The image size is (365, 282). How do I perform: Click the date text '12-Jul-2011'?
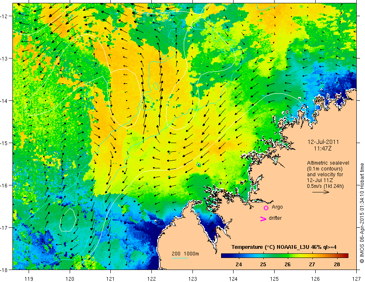click(x=323, y=142)
